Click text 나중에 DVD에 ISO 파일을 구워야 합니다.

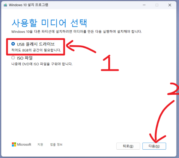click(42, 64)
